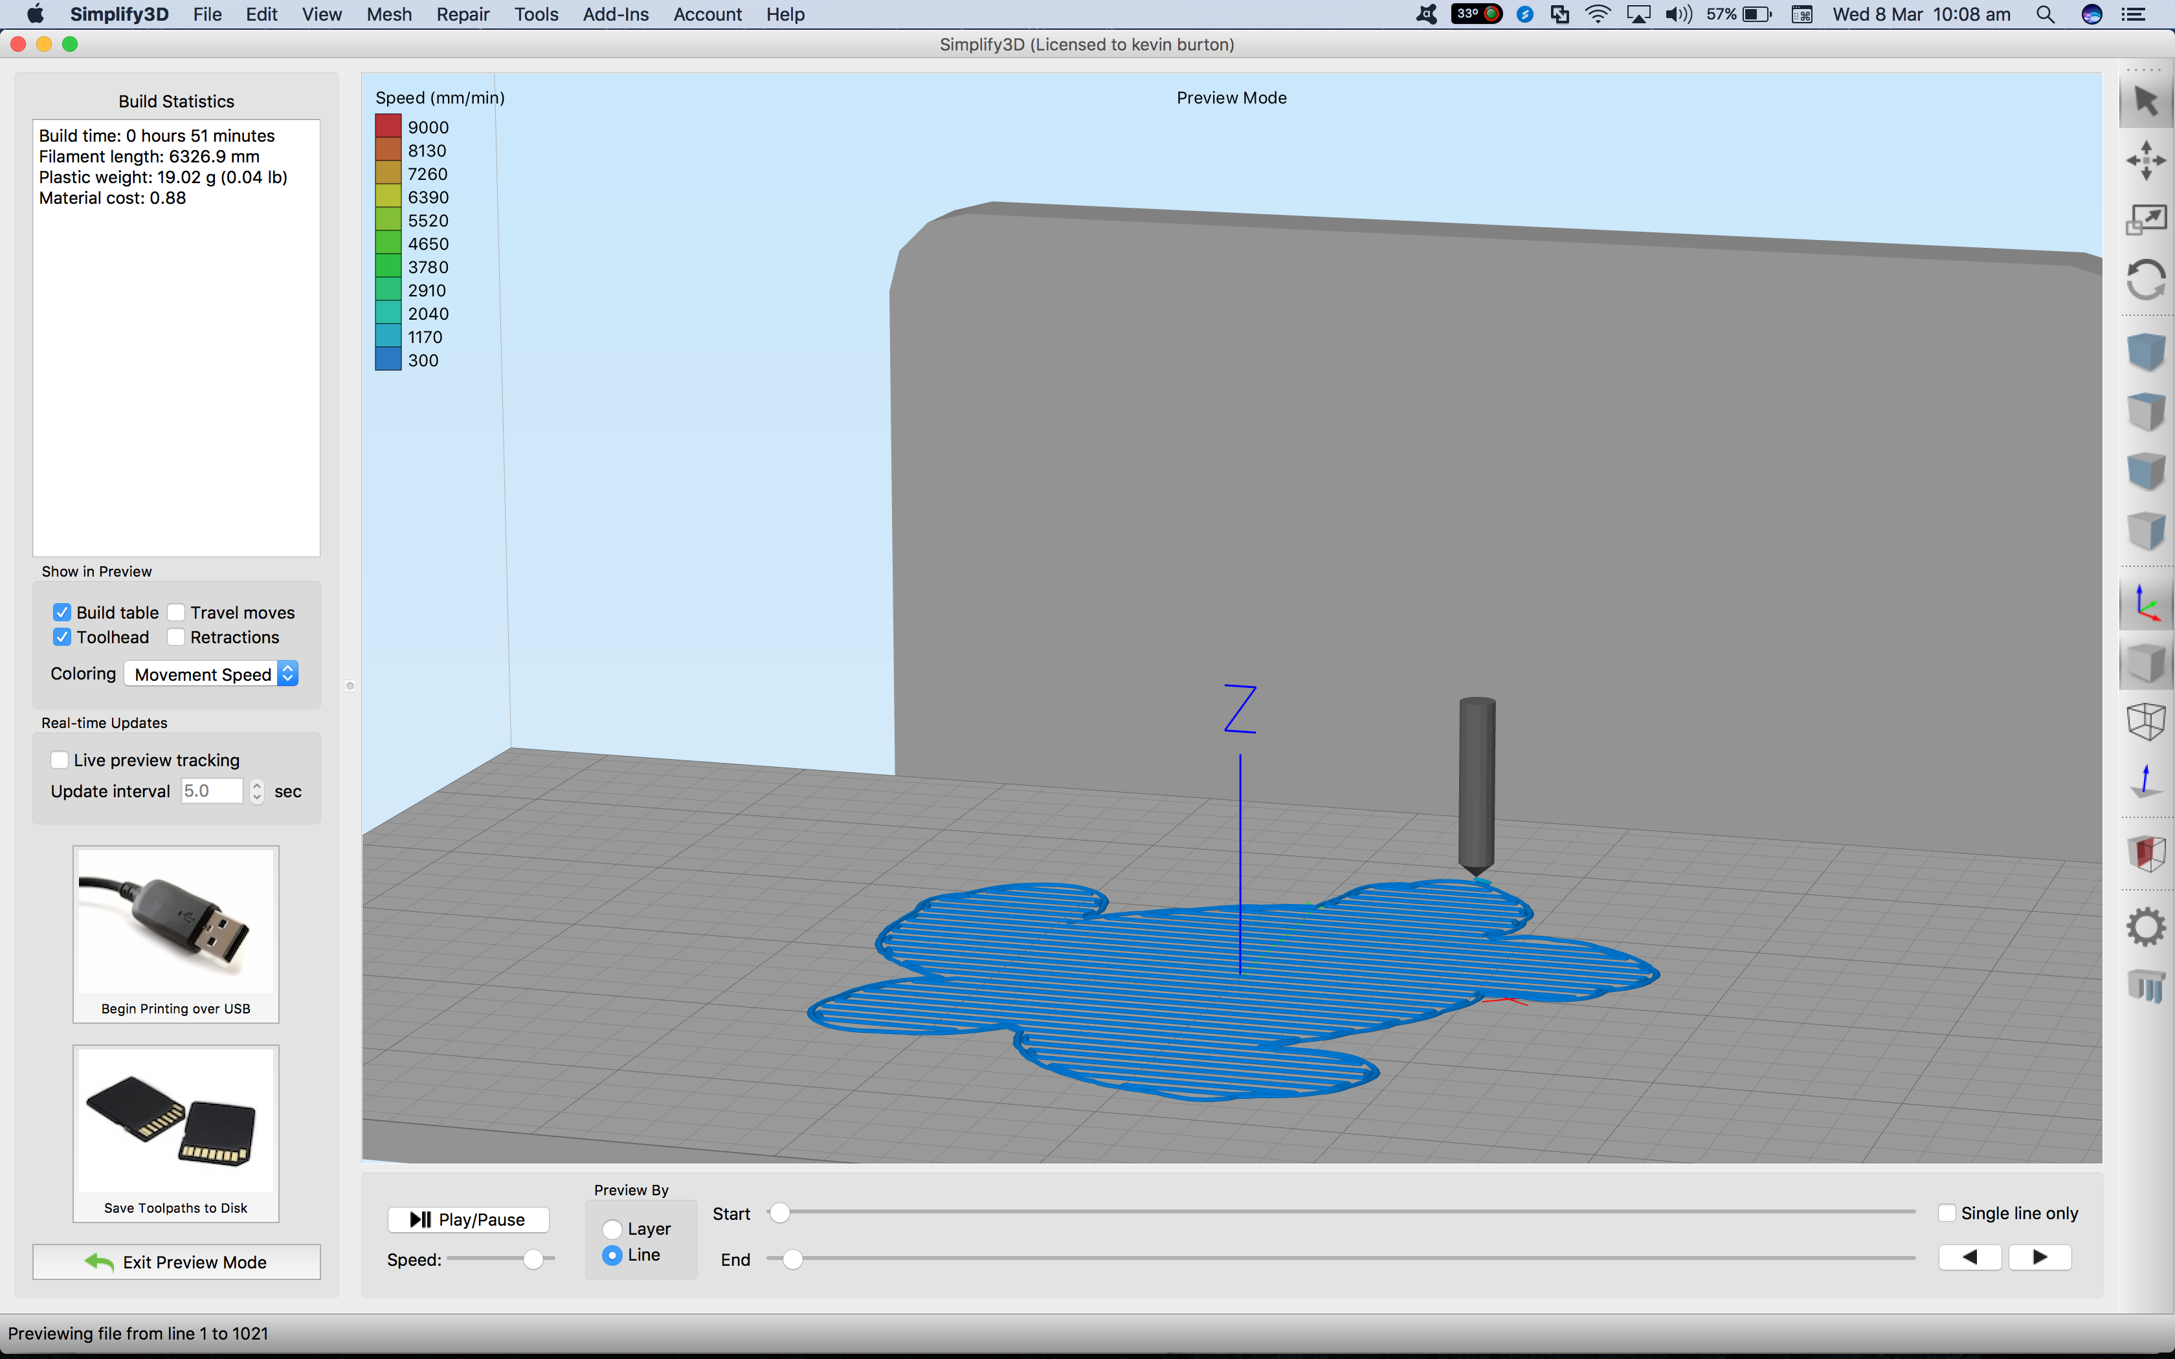The image size is (2175, 1359).
Task: Click the red 9000 speed legend swatch
Action: coord(388,127)
